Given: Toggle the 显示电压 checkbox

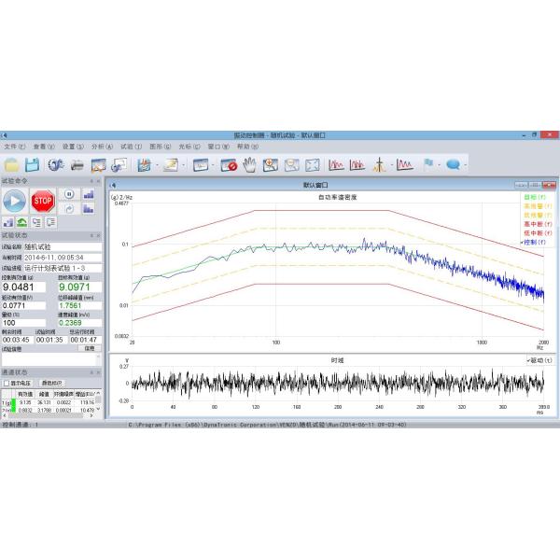Looking at the screenshot, I should (7, 383).
